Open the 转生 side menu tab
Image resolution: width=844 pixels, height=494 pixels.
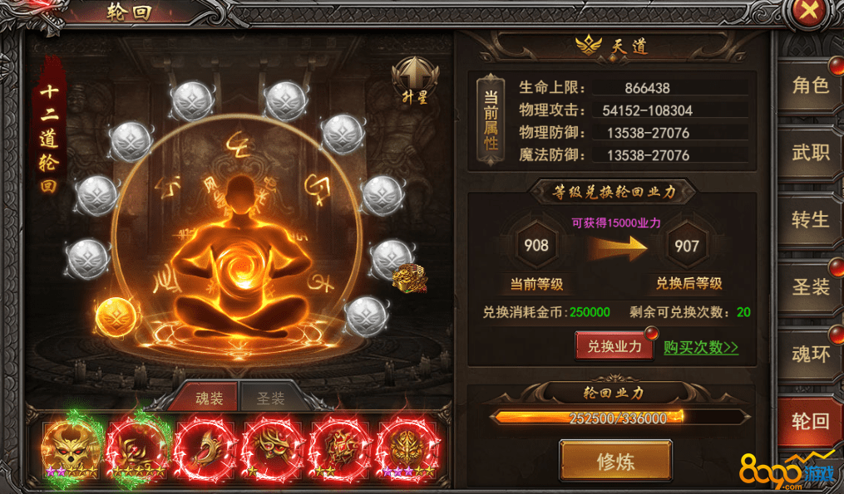tap(810, 220)
